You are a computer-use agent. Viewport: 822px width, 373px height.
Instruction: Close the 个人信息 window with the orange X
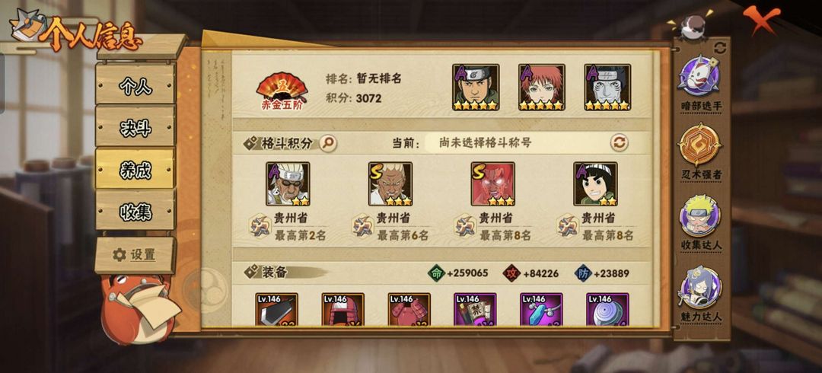(762, 18)
